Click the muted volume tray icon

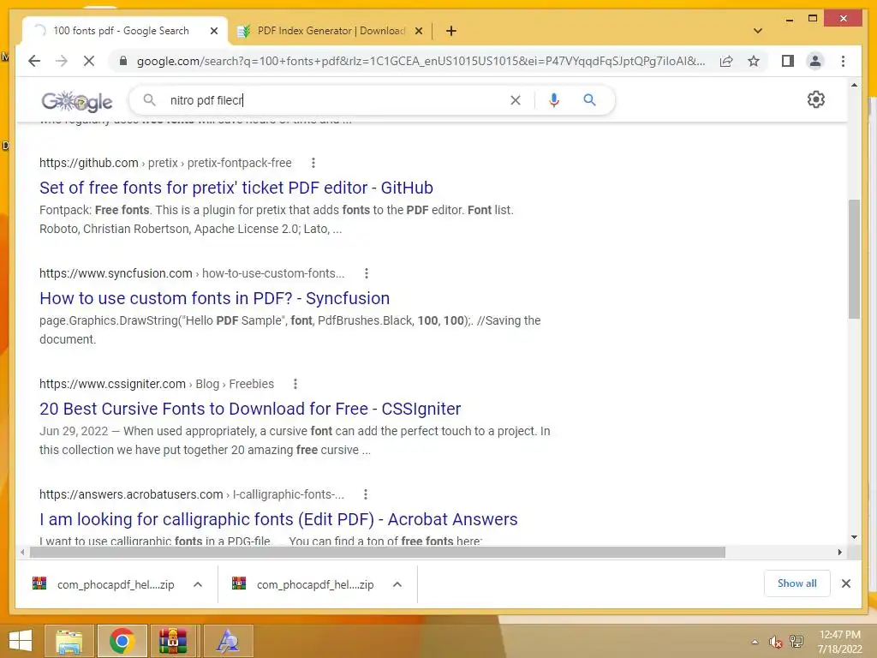coord(775,642)
